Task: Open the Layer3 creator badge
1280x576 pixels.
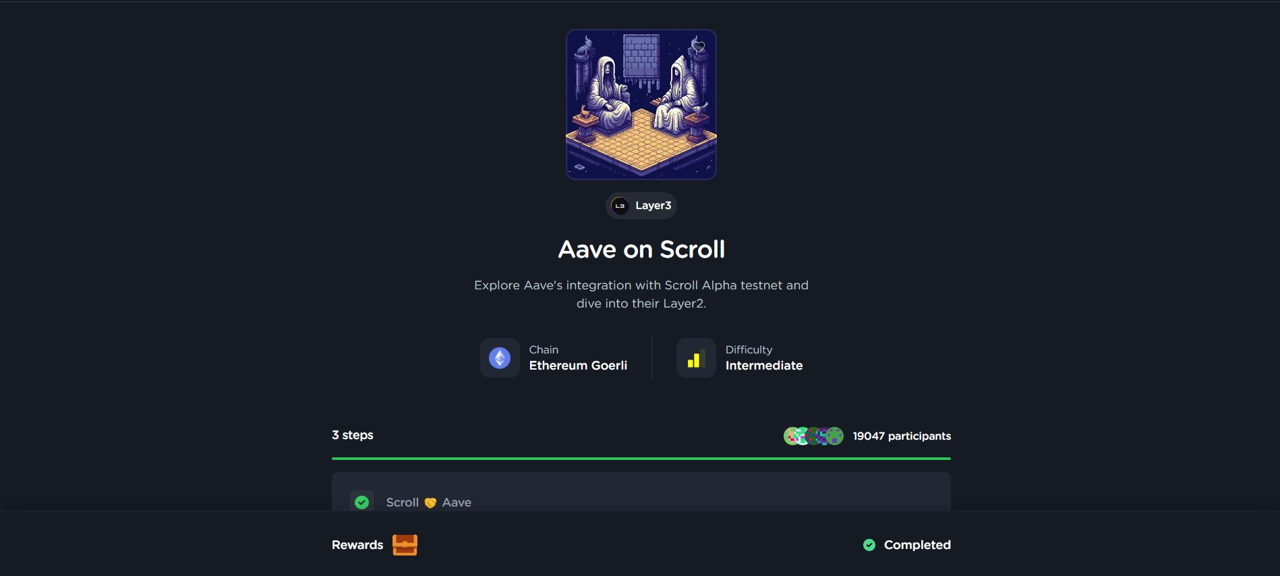Action: coord(641,206)
